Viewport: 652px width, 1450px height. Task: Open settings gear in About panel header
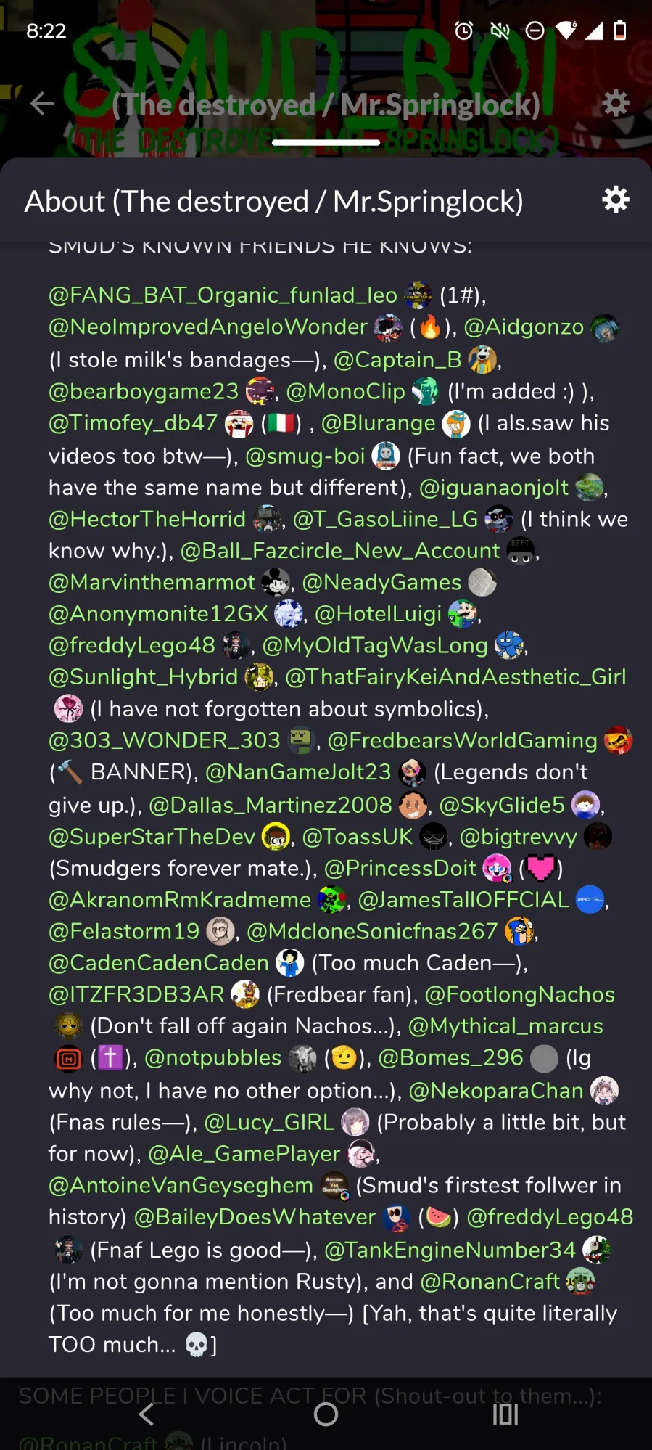tap(616, 200)
